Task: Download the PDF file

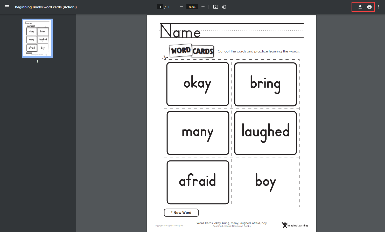Action: pyautogui.click(x=360, y=7)
